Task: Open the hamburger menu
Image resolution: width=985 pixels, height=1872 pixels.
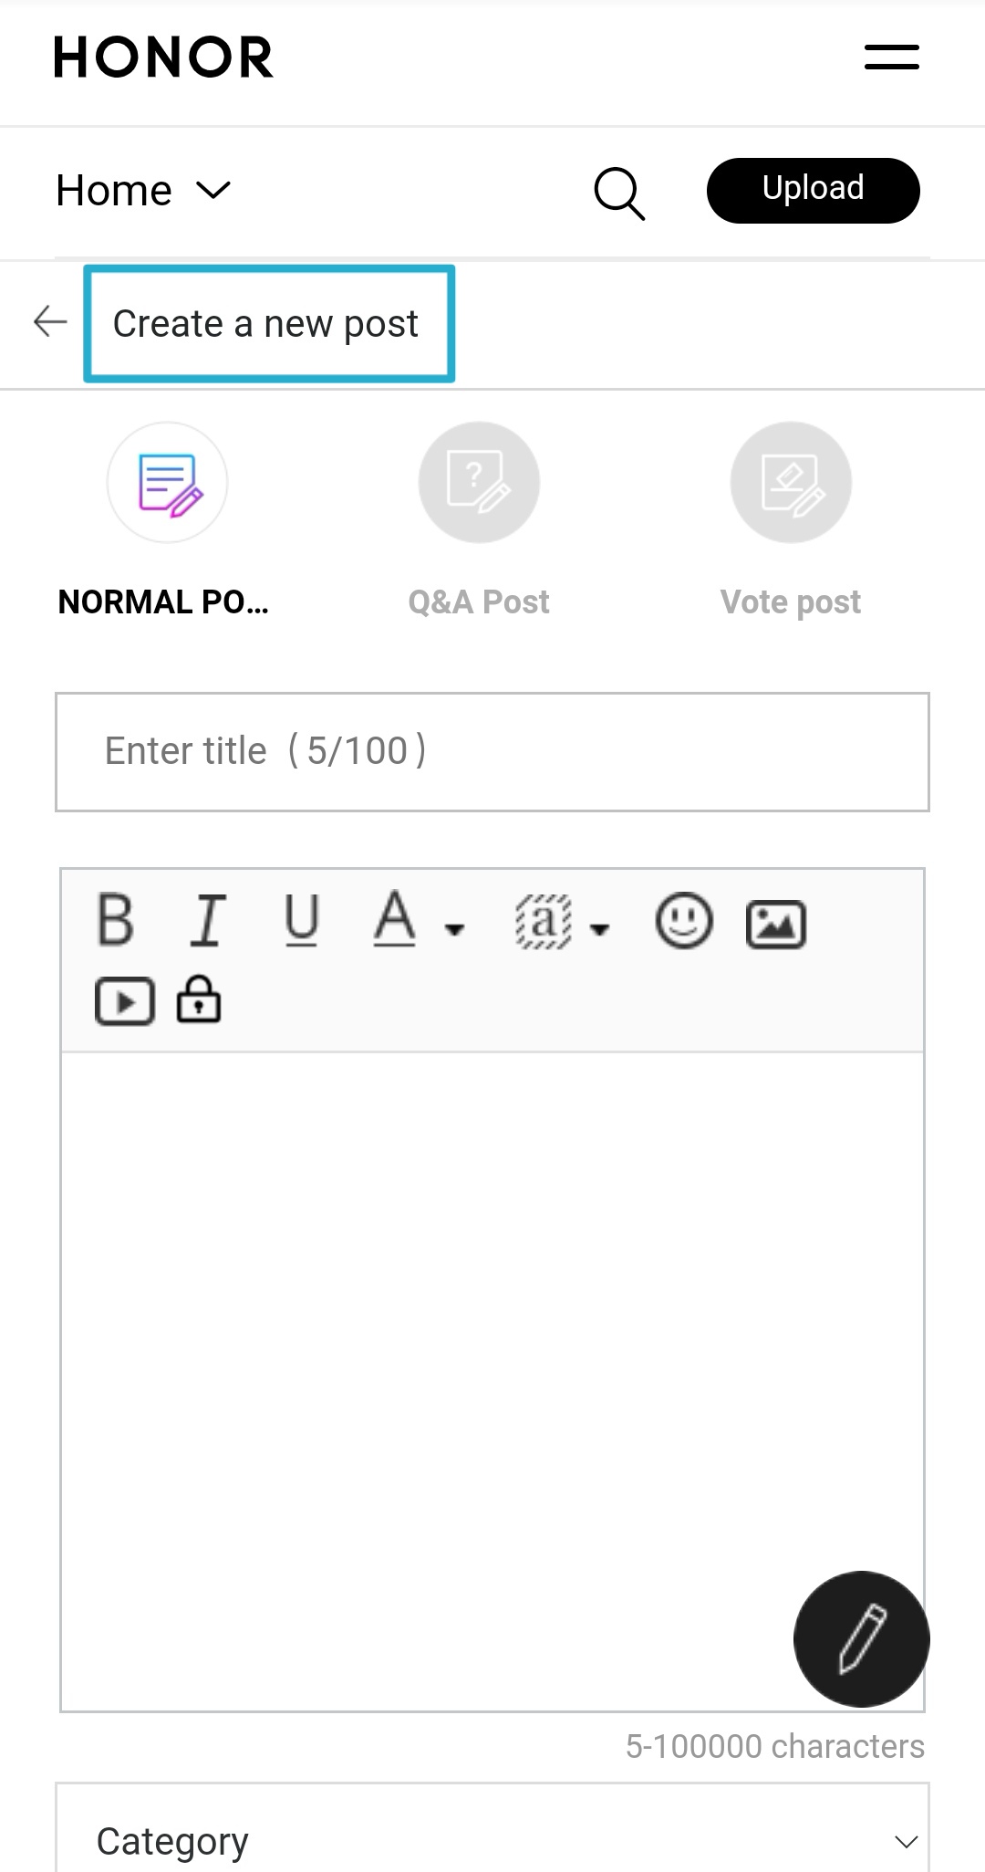Action: coord(890,57)
